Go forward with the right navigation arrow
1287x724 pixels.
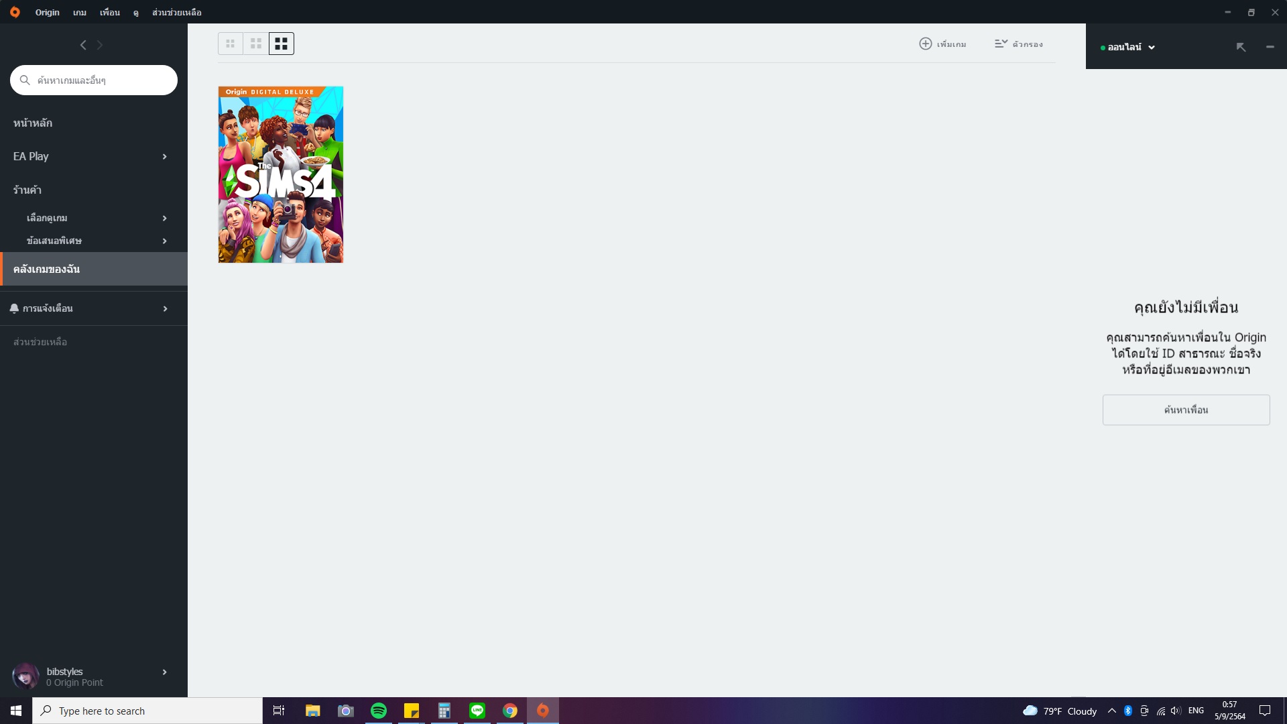tap(100, 45)
